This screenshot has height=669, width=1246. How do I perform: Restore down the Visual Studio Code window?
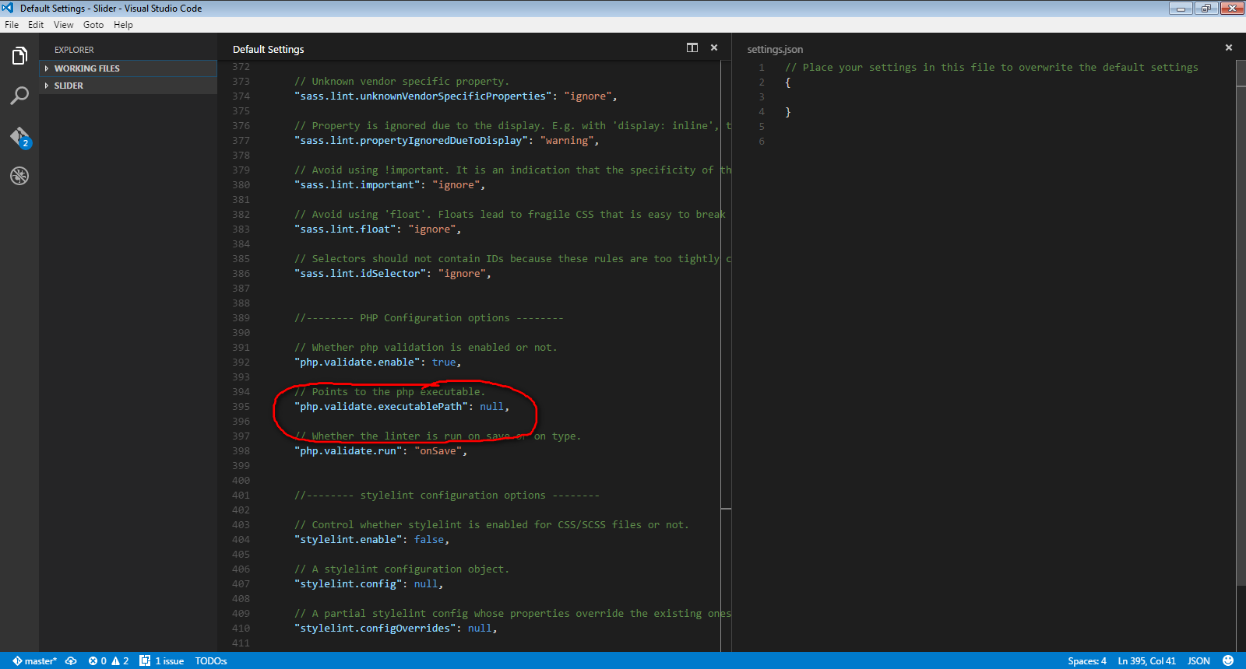click(x=1206, y=8)
